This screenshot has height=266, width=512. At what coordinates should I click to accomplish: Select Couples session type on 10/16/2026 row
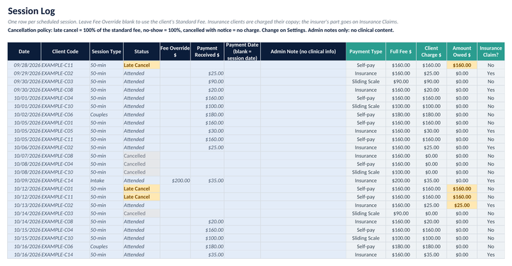click(x=107, y=246)
